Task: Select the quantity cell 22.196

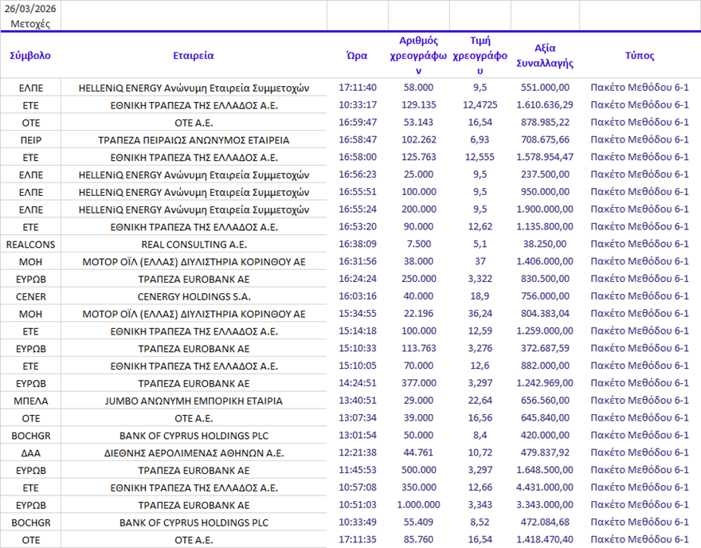Action: coord(418,315)
